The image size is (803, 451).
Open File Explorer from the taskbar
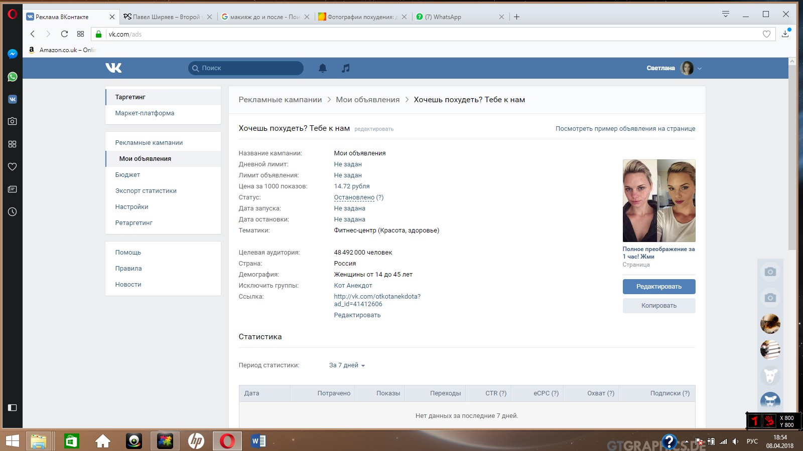[39, 441]
